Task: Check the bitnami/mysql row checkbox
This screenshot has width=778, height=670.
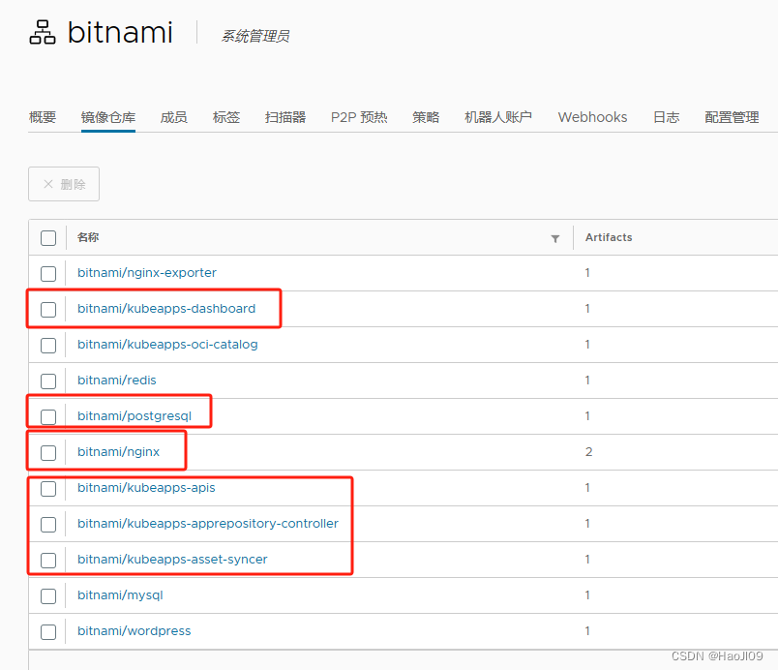Action: pyautogui.click(x=48, y=596)
